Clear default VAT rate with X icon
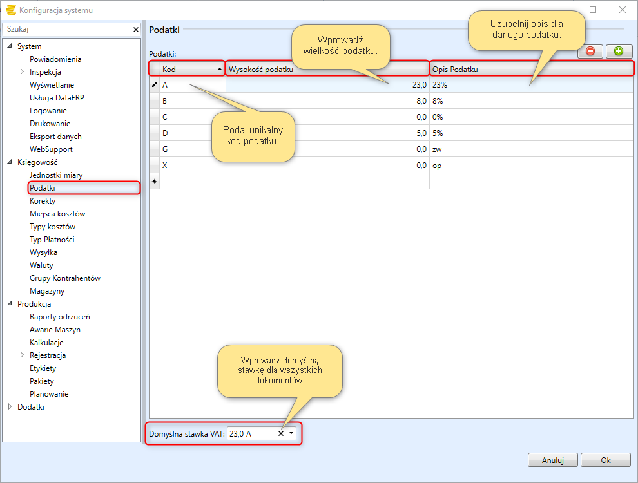The height and width of the screenshot is (483, 638). pos(280,434)
